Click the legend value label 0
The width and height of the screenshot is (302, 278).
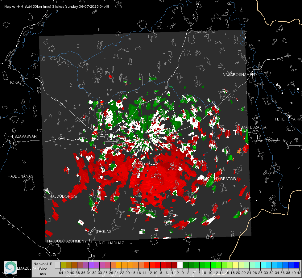(x=183, y=273)
